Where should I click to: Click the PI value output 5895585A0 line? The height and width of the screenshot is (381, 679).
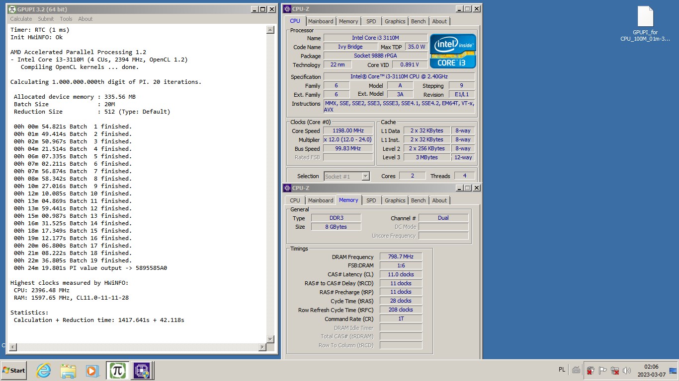pyautogui.click(x=90, y=268)
